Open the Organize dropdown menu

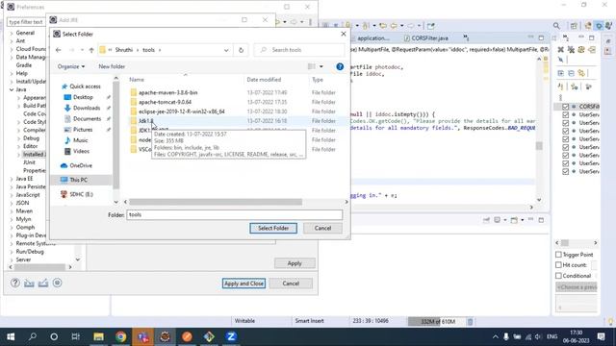(x=70, y=66)
